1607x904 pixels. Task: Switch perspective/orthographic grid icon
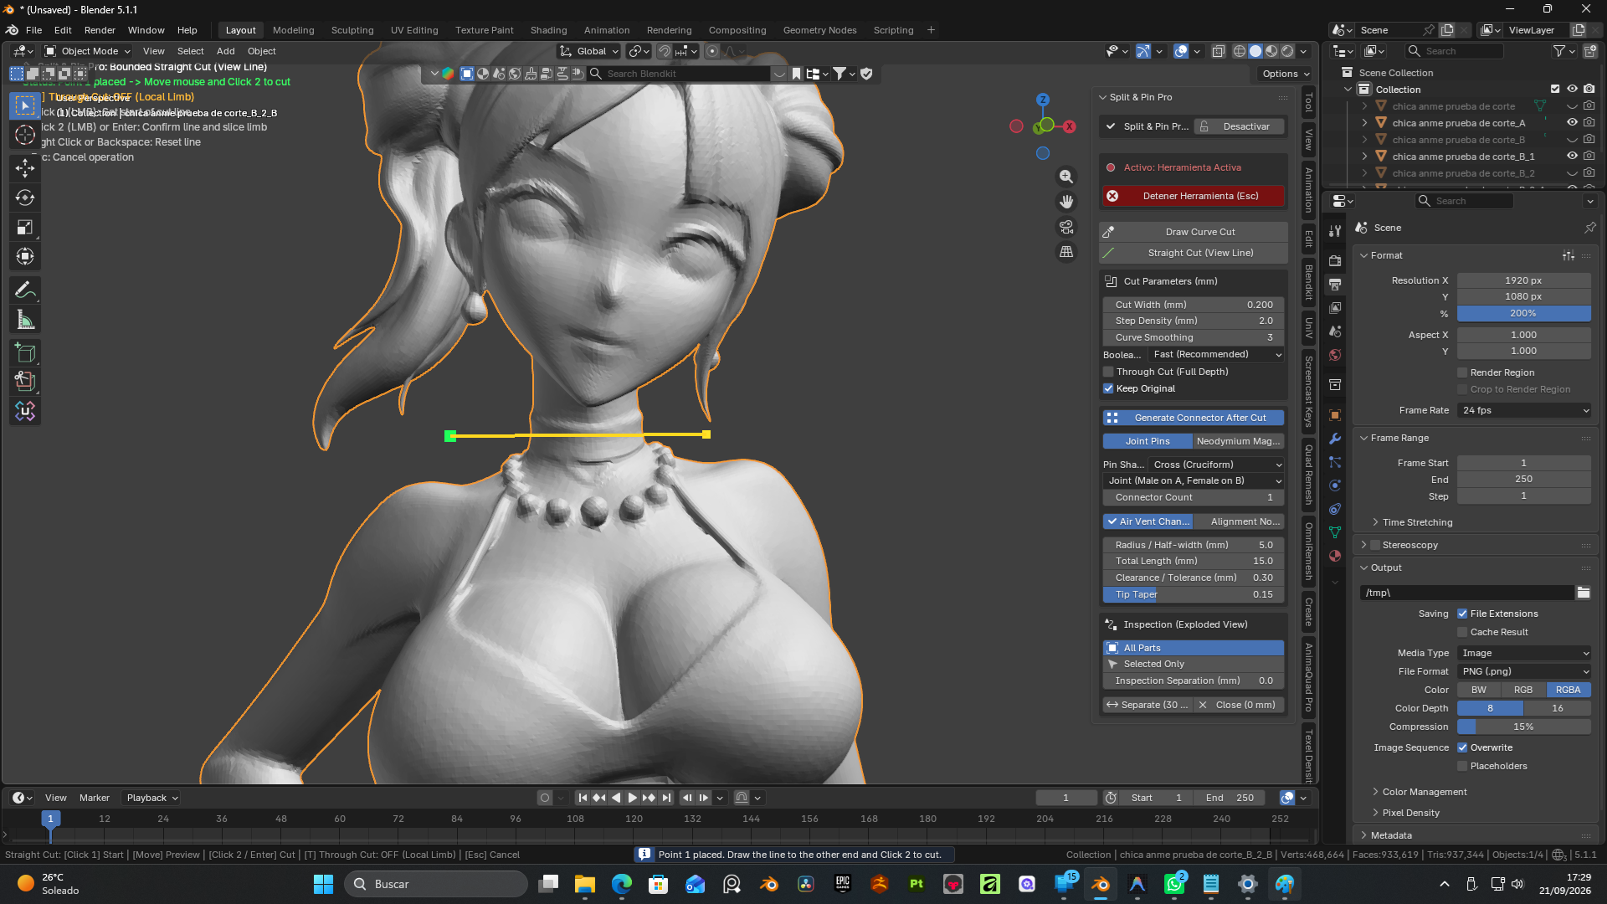click(x=1066, y=252)
